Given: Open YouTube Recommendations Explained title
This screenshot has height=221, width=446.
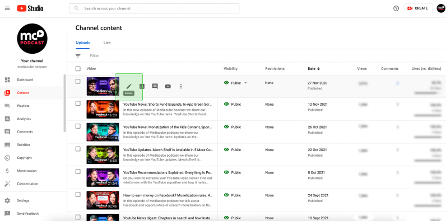Looking at the screenshot, I should point(168,172).
